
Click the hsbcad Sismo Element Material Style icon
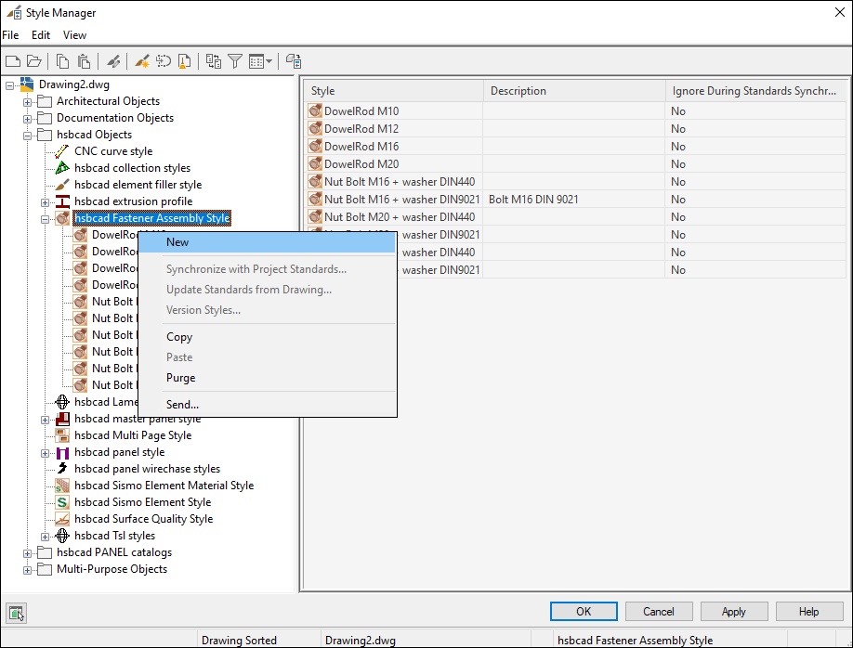[62, 486]
